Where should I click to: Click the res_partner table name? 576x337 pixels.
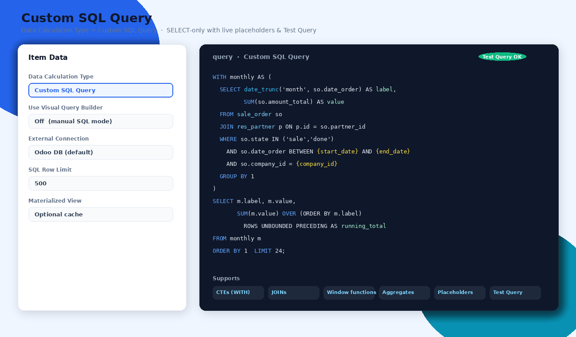click(256, 127)
